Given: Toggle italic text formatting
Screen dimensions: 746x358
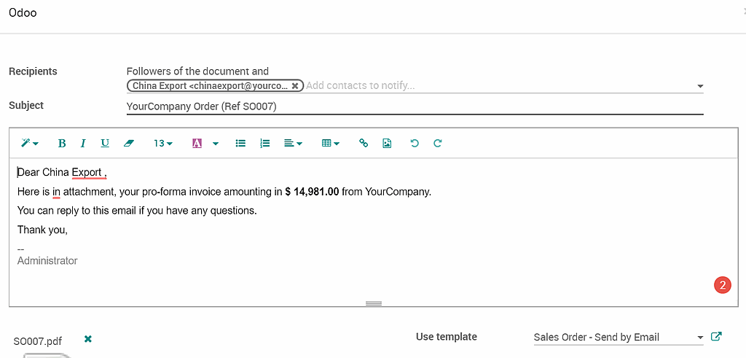Looking at the screenshot, I should pyautogui.click(x=83, y=144).
